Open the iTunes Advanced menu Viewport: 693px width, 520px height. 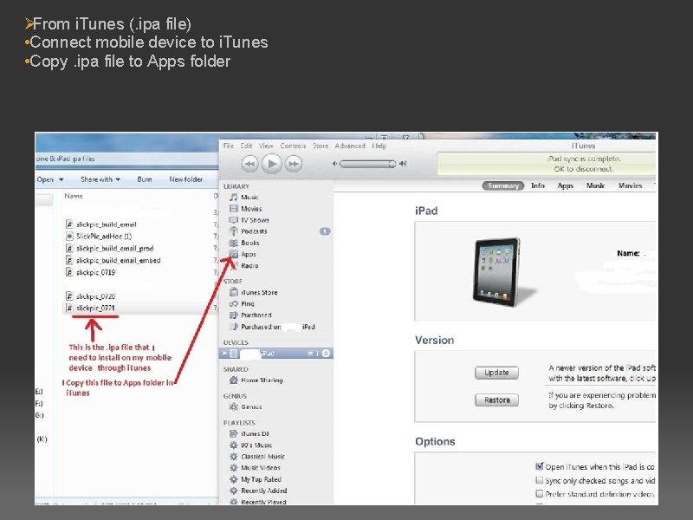tap(350, 146)
